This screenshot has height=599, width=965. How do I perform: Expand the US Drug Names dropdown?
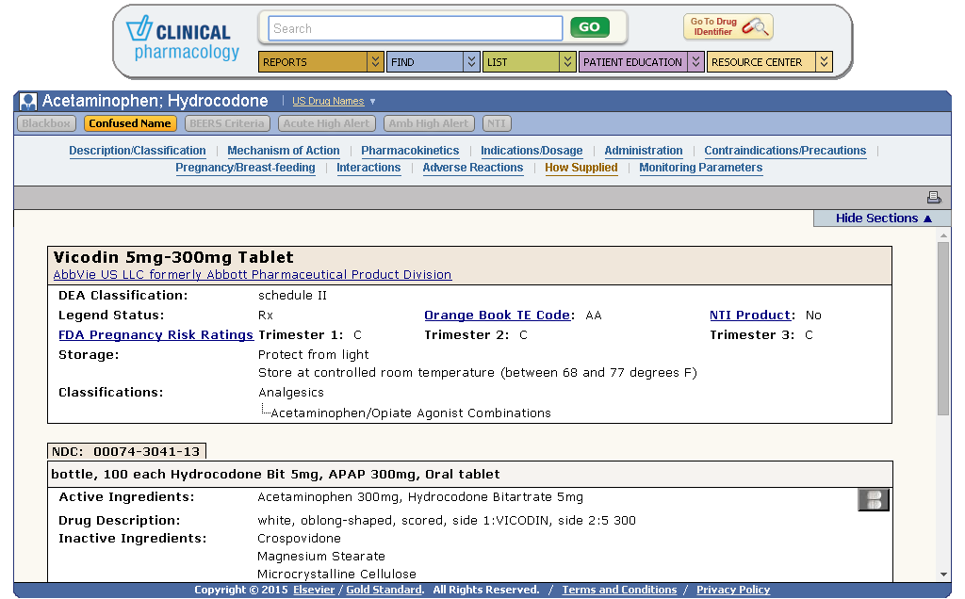pos(334,101)
